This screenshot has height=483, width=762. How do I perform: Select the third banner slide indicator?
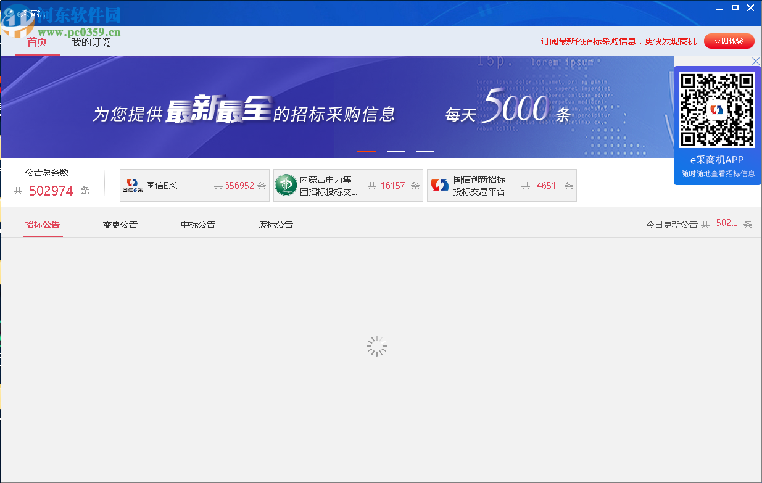(425, 151)
